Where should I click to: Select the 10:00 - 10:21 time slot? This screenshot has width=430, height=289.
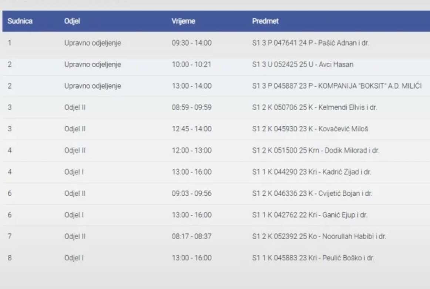coord(192,64)
